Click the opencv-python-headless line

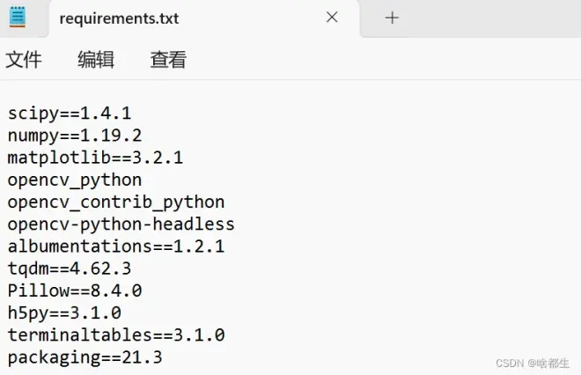121,224
